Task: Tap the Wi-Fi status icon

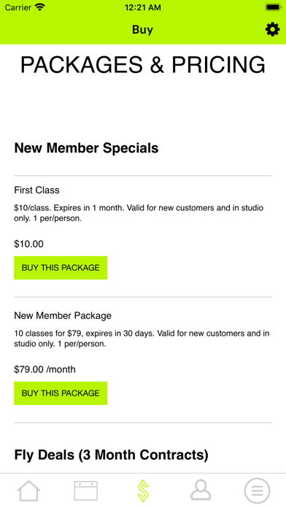Action: coord(40,7)
